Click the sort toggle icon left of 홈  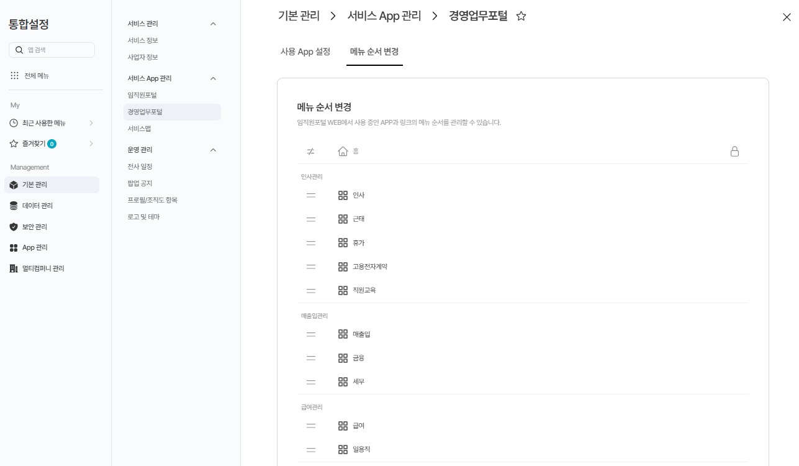(311, 152)
